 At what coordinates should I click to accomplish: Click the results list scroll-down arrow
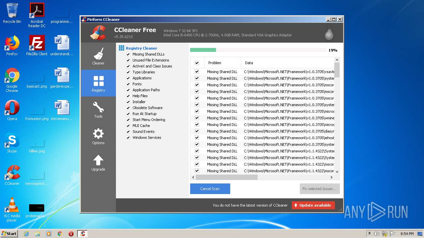[337, 172]
